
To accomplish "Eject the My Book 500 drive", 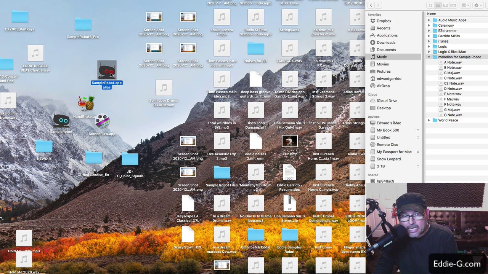I will click(418, 130).
